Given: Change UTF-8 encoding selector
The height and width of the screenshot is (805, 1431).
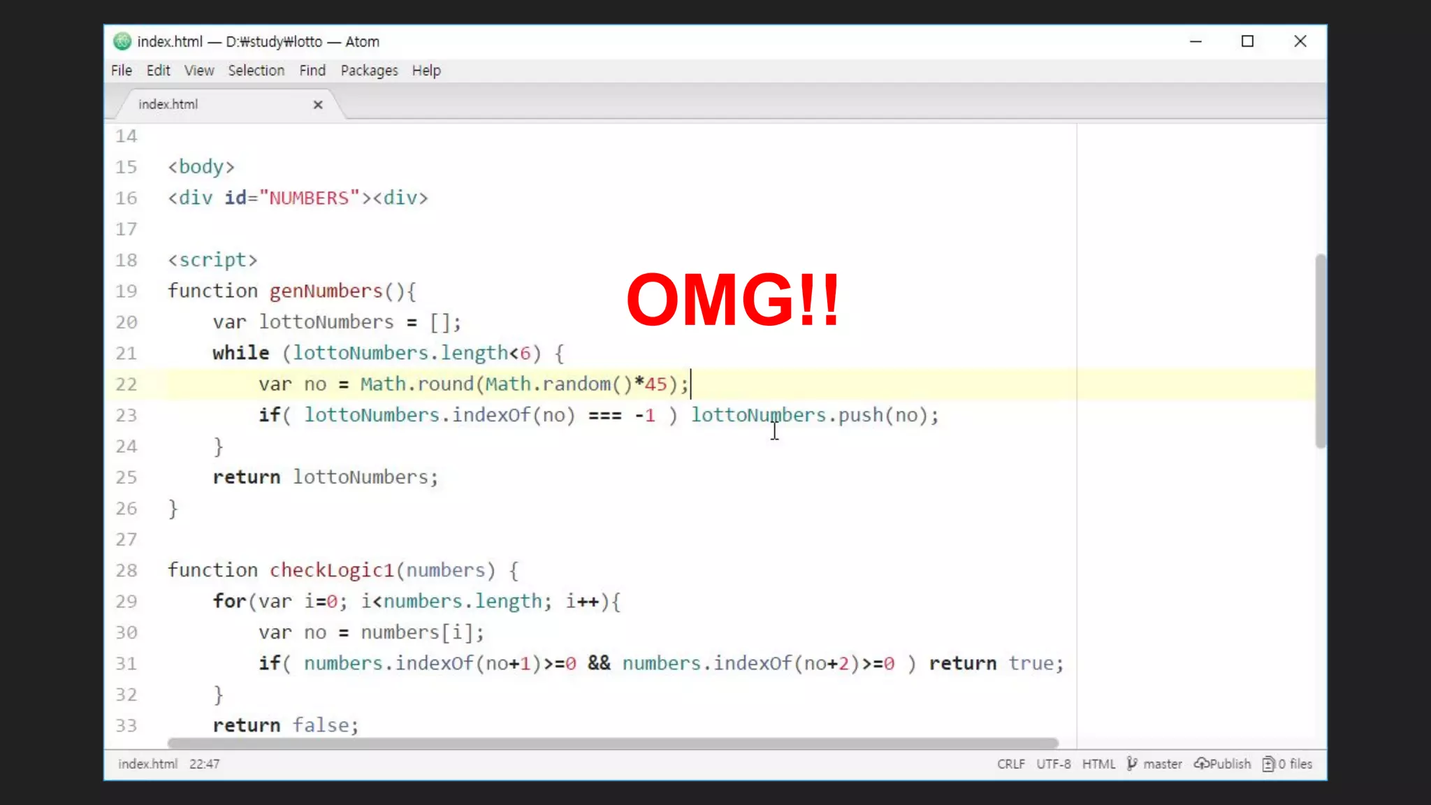Looking at the screenshot, I should tap(1053, 764).
